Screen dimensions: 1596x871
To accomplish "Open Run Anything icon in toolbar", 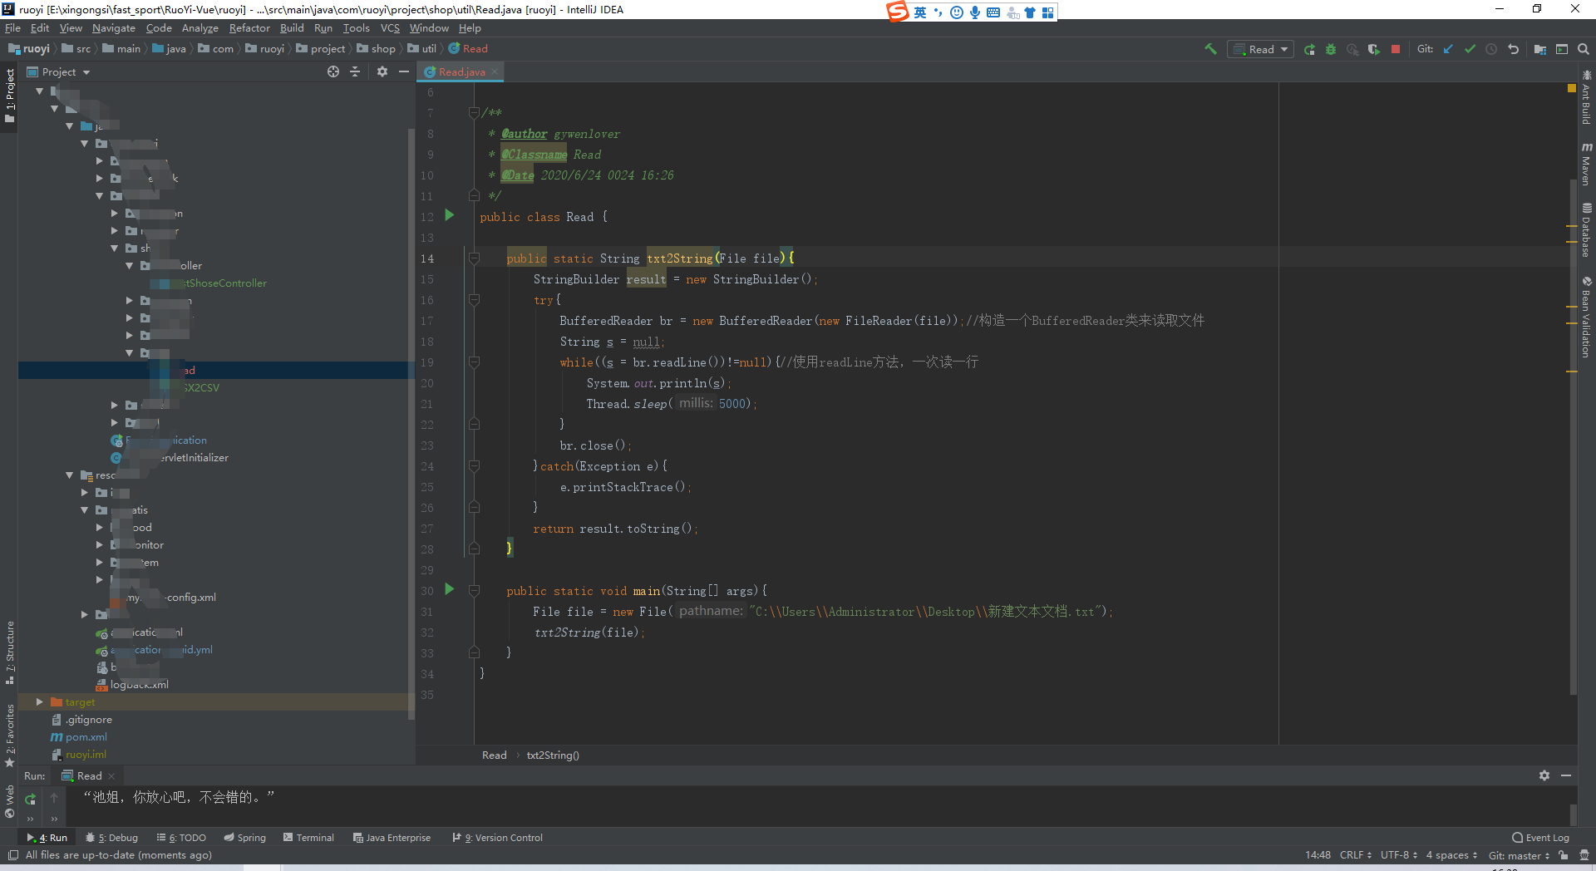I will tap(1562, 49).
